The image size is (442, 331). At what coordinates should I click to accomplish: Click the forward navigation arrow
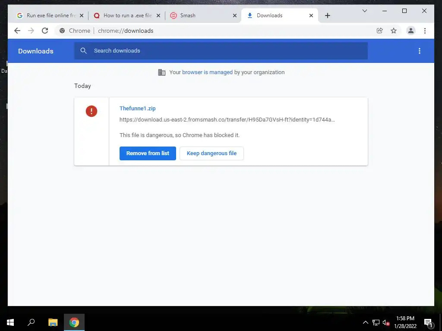pyautogui.click(x=31, y=31)
